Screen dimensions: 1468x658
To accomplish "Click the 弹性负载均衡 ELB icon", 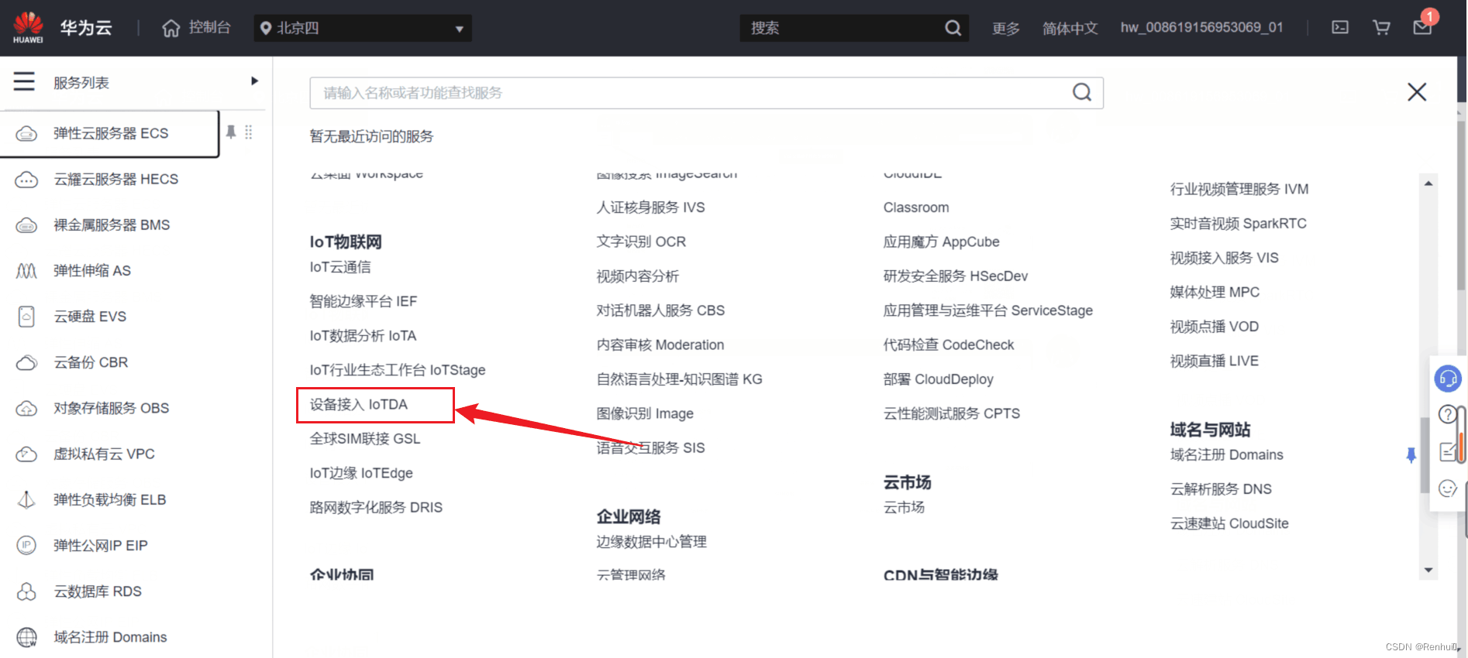I will coord(26,500).
